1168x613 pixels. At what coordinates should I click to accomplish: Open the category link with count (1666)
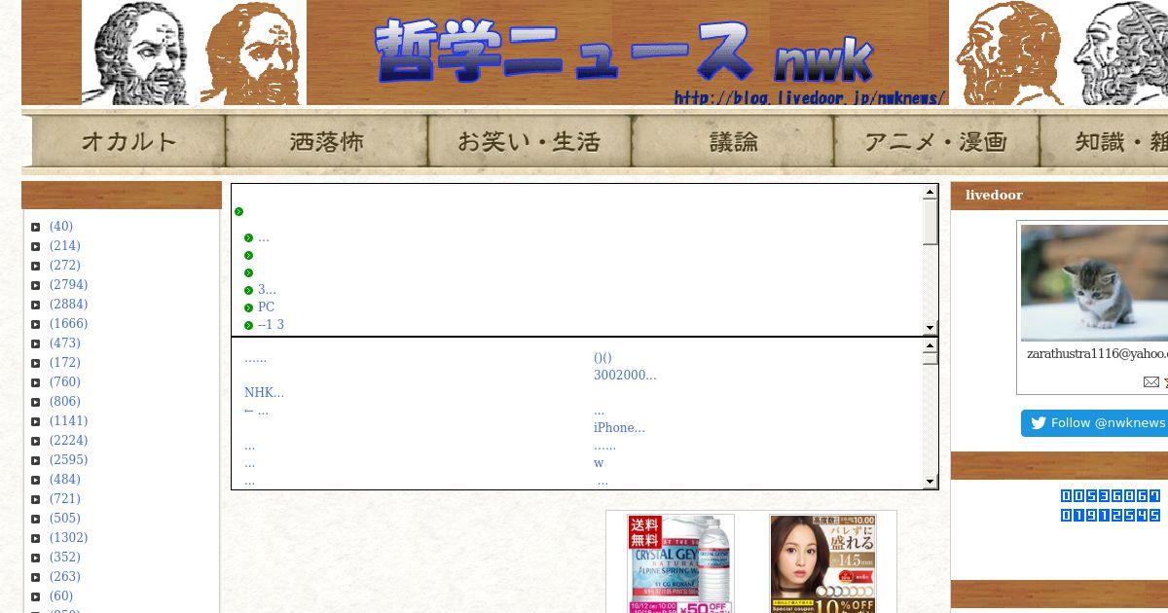point(68,324)
